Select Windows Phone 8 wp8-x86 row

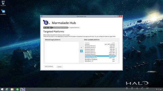point(100,46)
